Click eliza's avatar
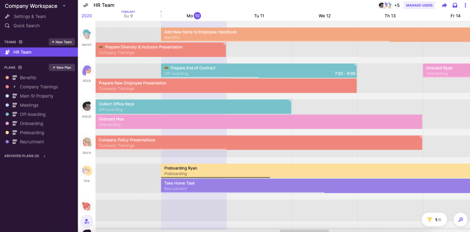Screen dimensions: 470x232 pos(87,70)
